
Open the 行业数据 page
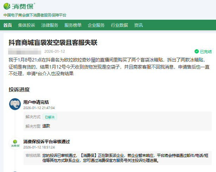[119, 25]
